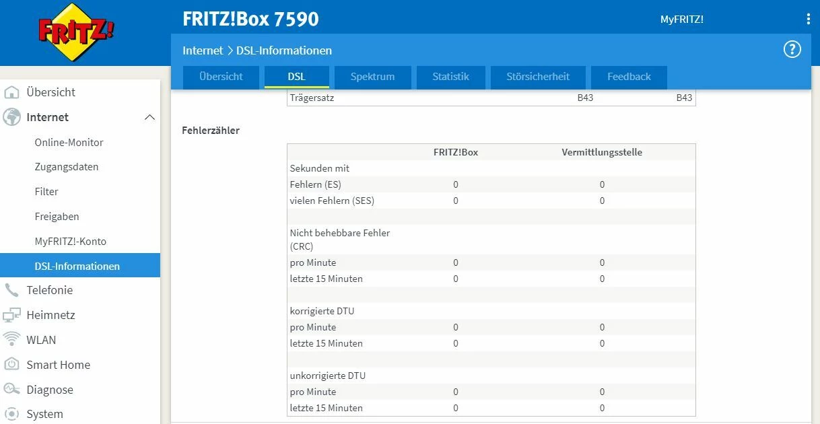820x424 pixels.
Task: Open the three-dot options menu
Action: point(808,20)
